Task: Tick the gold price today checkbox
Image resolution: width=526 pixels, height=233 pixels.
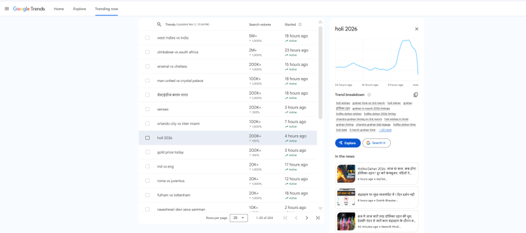Action: [148, 152]
